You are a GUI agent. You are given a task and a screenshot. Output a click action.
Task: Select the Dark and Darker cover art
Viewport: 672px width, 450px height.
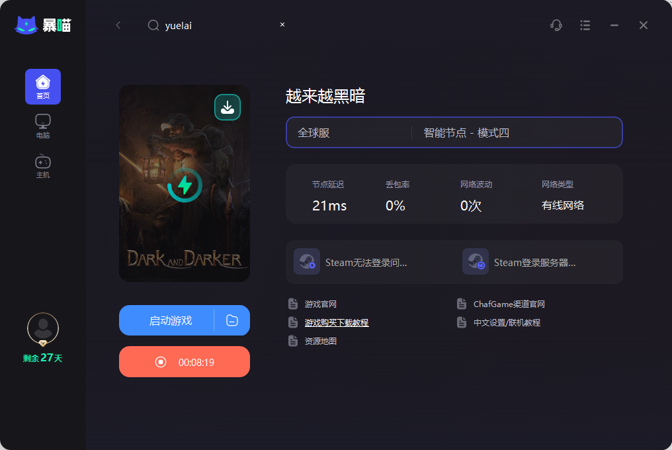[x=185, y=183]
